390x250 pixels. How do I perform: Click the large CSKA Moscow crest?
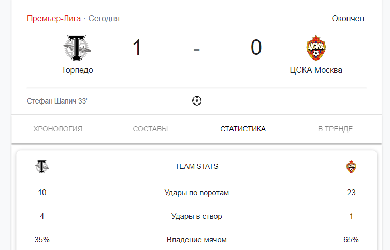click(x=316, y=48)
